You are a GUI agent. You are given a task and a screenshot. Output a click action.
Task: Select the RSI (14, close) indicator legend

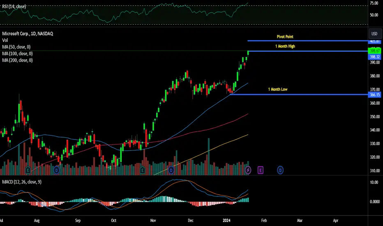pos(14,6)
